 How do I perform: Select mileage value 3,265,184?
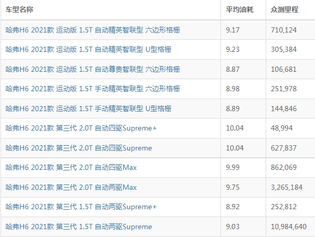[287, 187]
